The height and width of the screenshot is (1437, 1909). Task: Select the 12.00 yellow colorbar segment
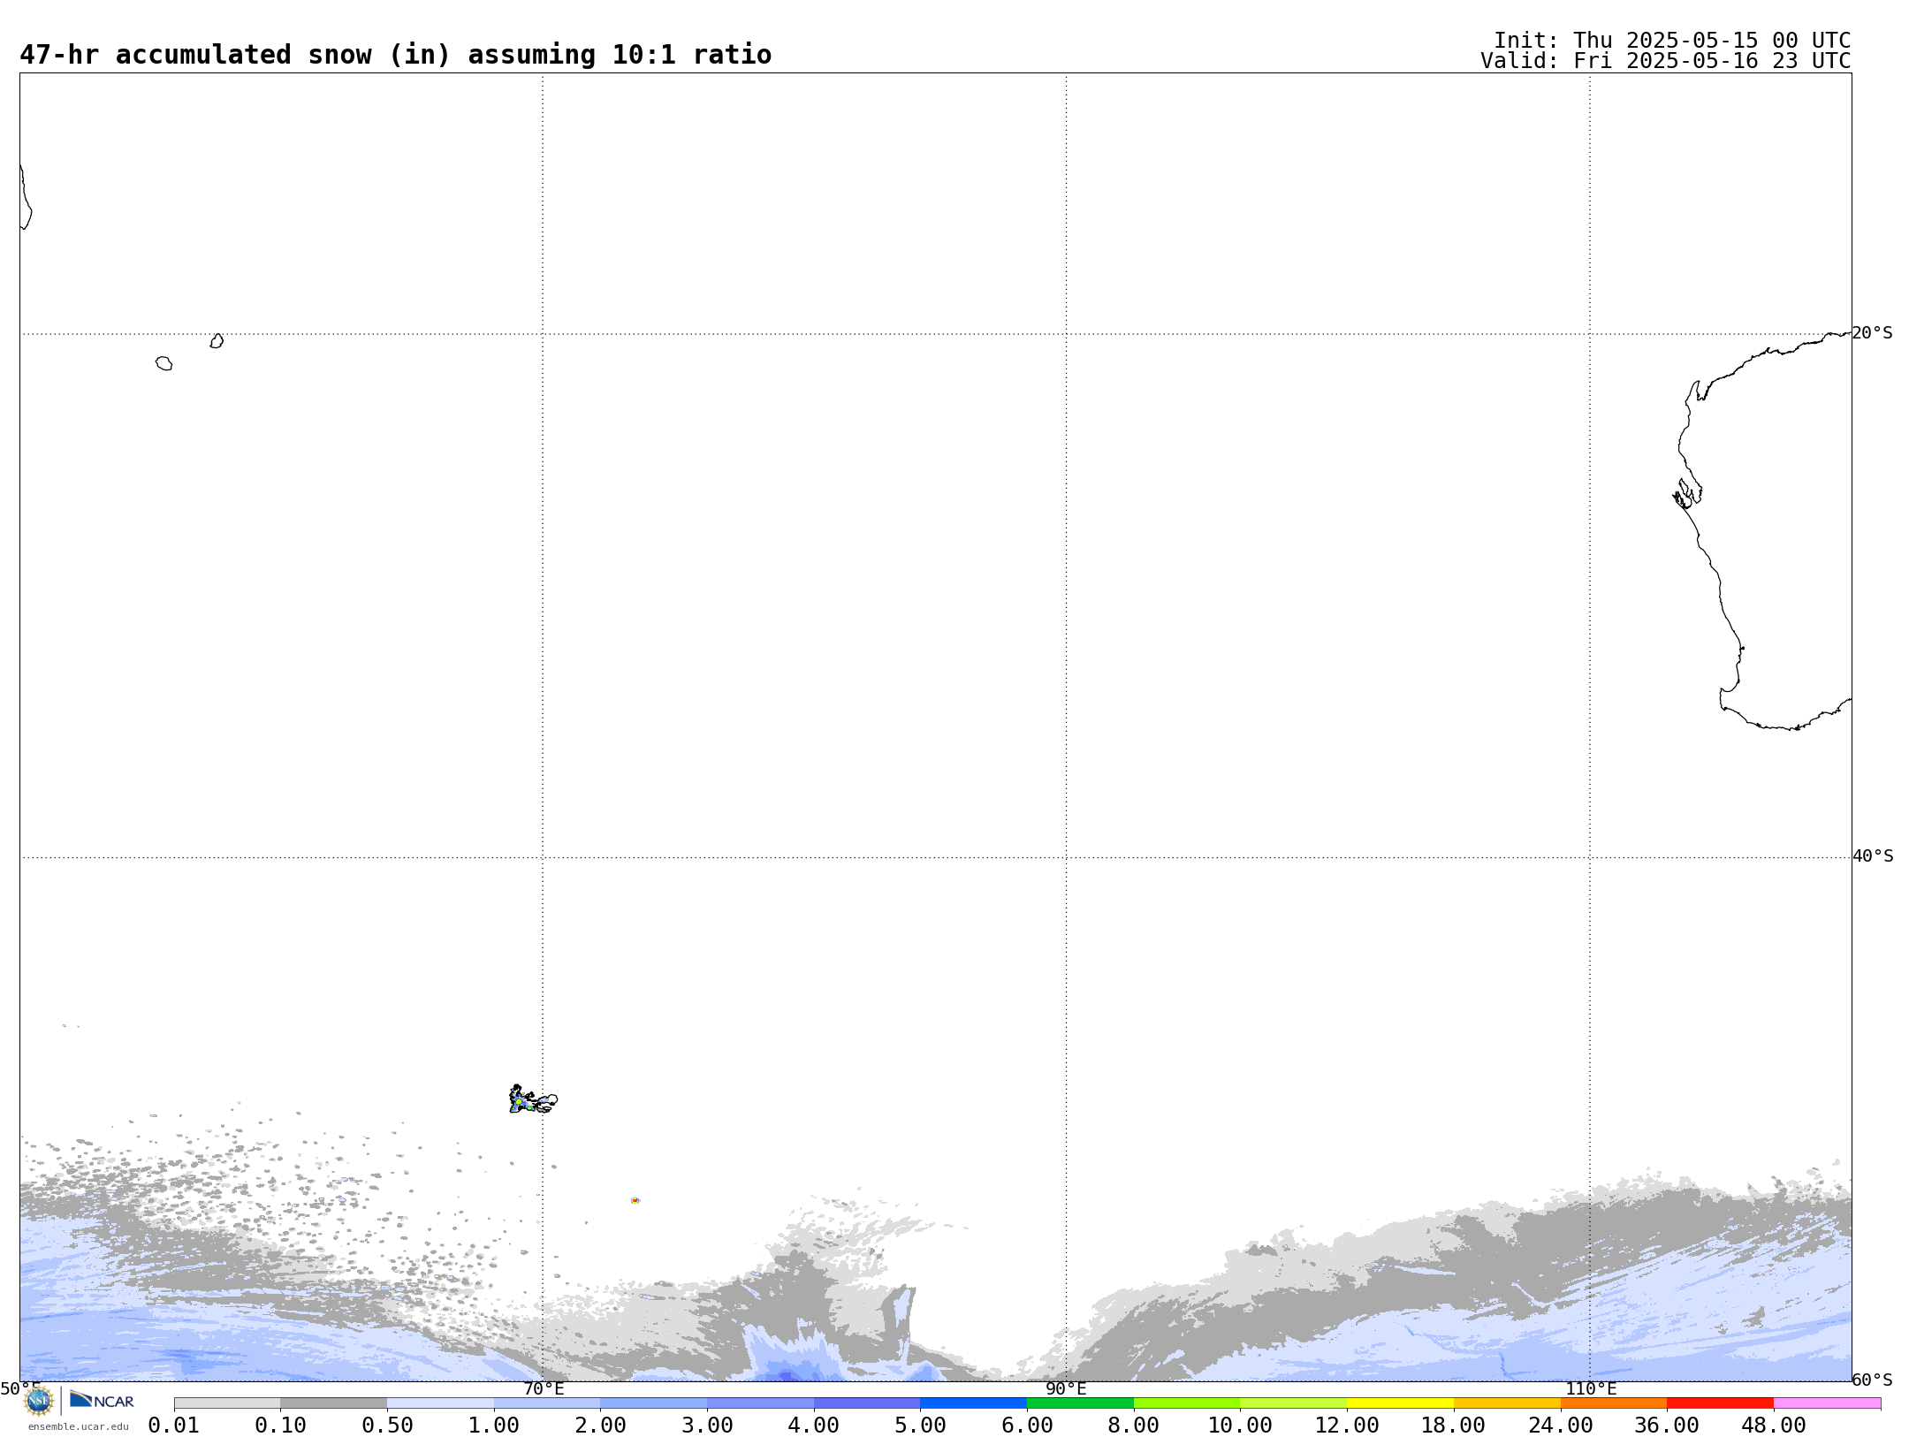[1400, 1403]
